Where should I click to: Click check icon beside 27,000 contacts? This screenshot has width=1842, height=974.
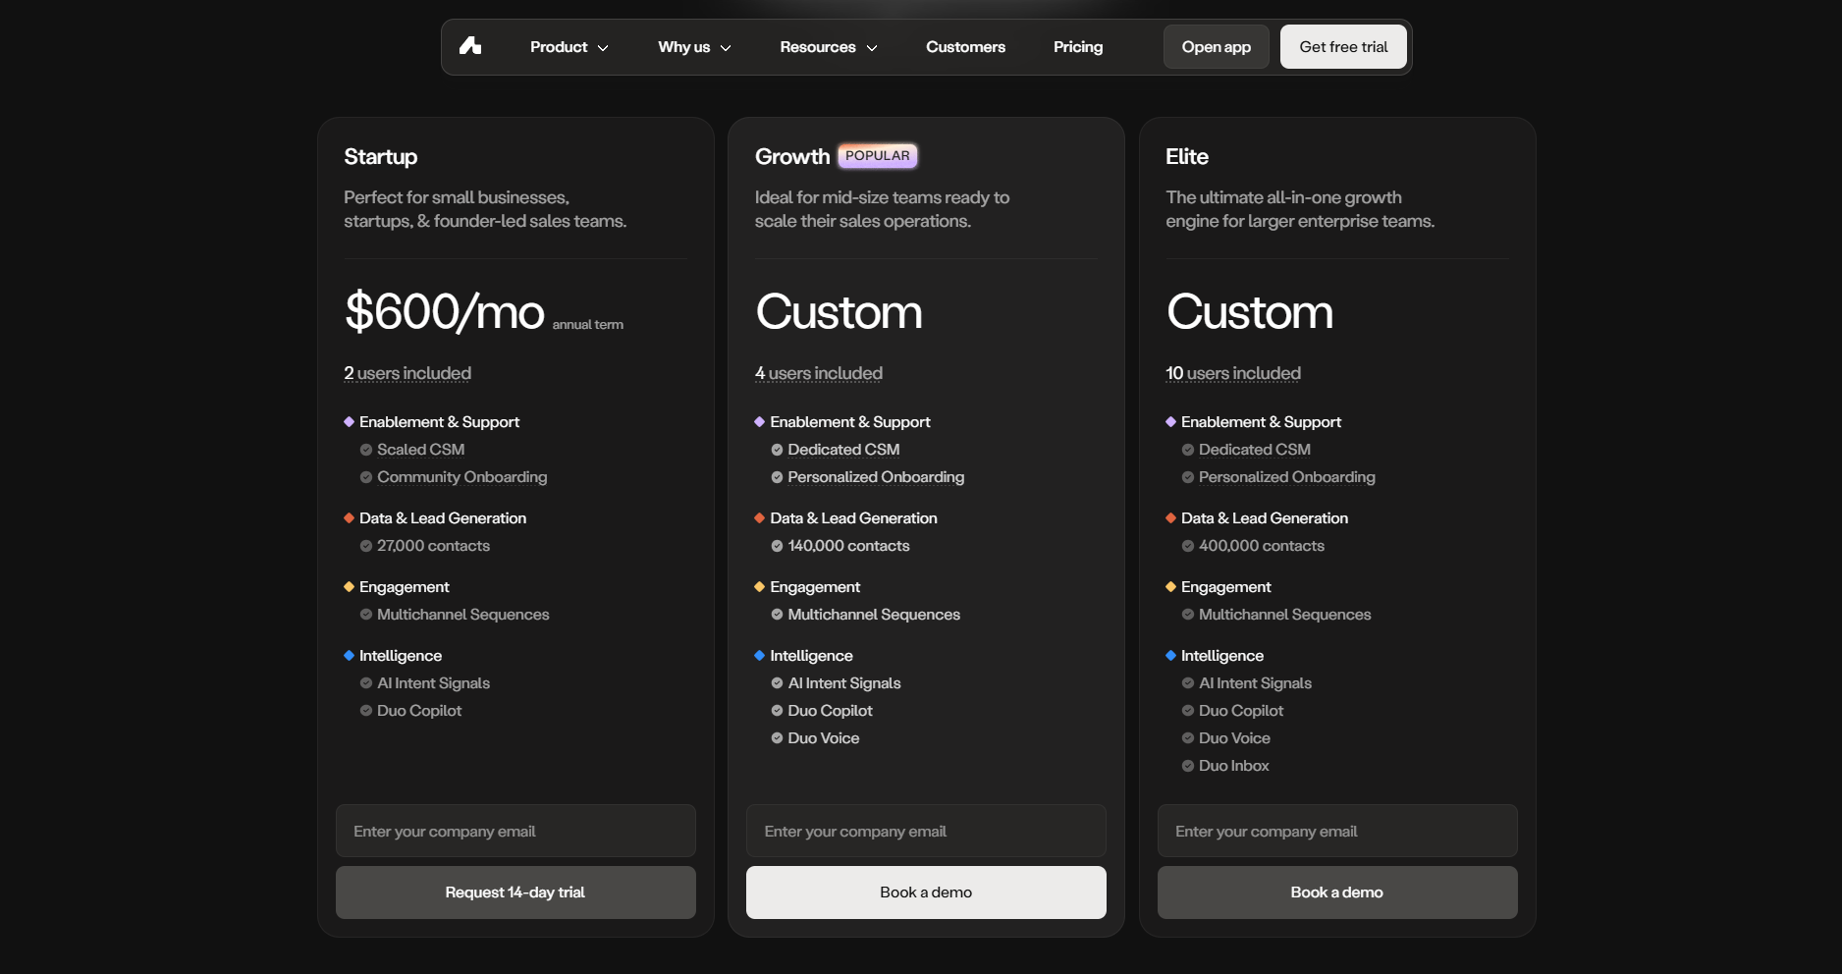pos(366,546)
